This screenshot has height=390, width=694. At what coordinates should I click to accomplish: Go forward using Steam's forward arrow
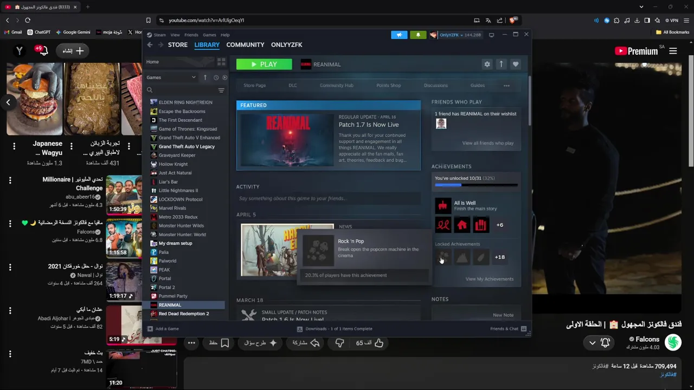[x=160, y=45]
